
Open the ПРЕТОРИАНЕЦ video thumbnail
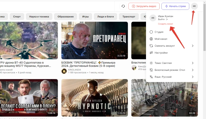click(95, 40)
